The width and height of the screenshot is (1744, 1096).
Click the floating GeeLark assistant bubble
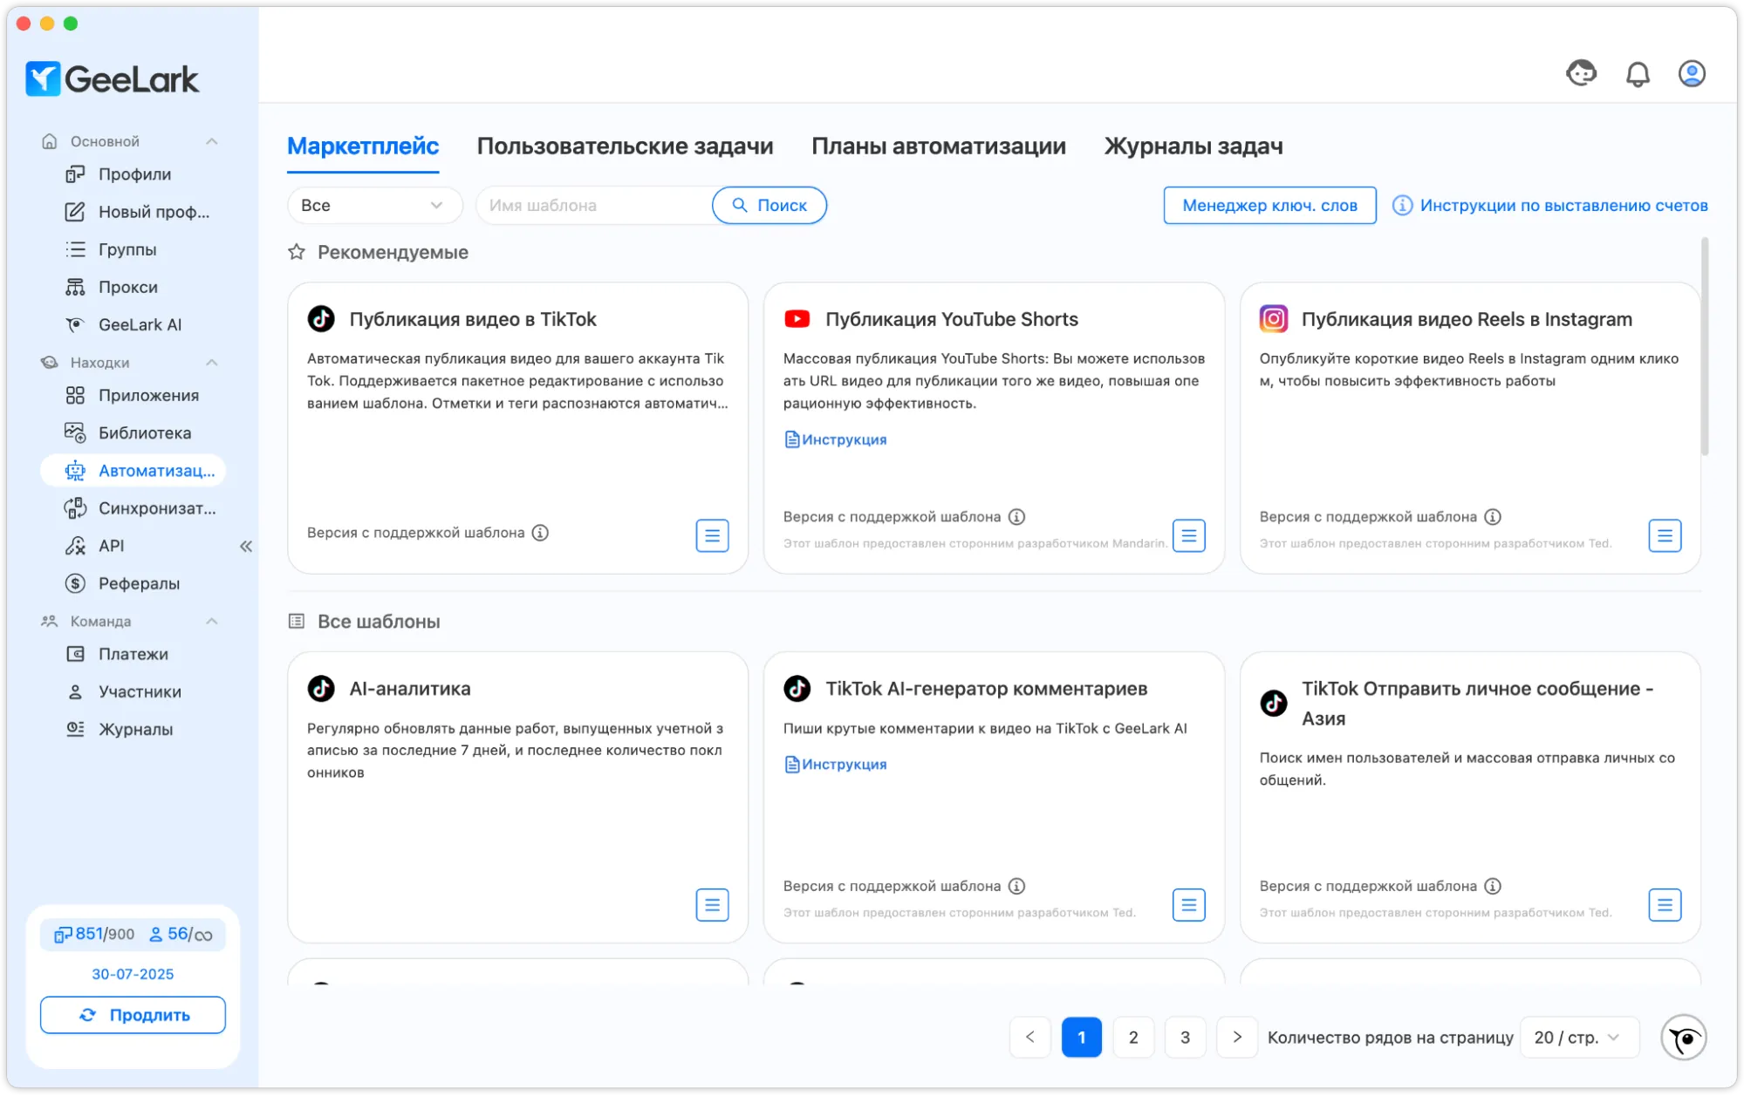click(1683, 1038)
